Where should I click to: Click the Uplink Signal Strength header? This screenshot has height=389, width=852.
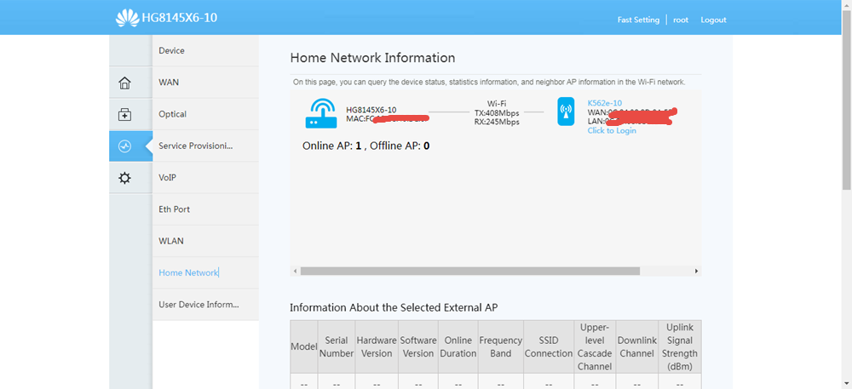point(680,346)
